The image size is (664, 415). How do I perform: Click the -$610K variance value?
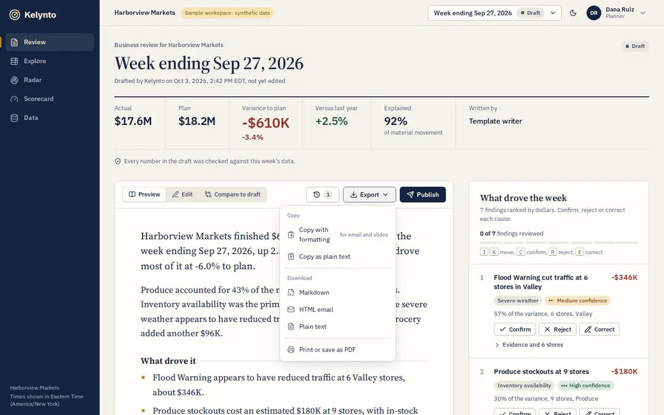[x=266, y=123]
